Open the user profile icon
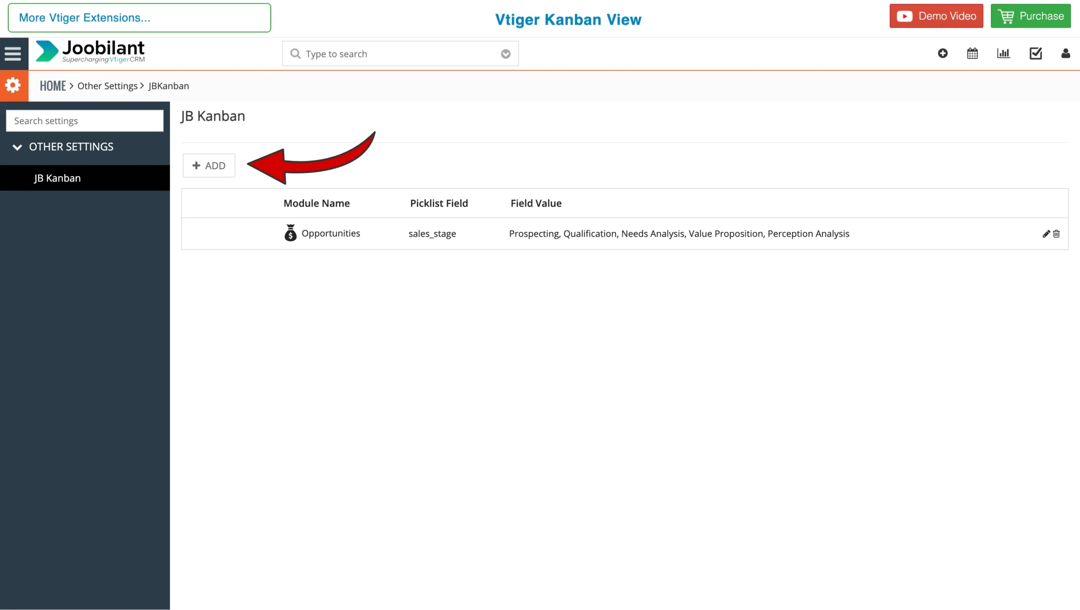 coord(1065,53)
